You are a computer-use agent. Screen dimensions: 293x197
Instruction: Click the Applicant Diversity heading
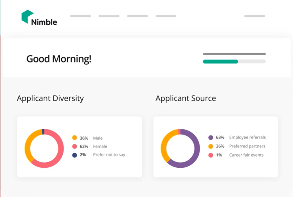click(50, 98)
